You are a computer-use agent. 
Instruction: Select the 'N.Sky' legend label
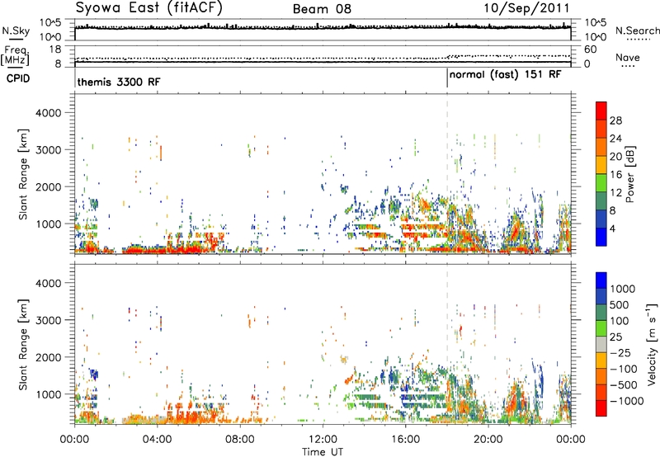pos(16,31)
